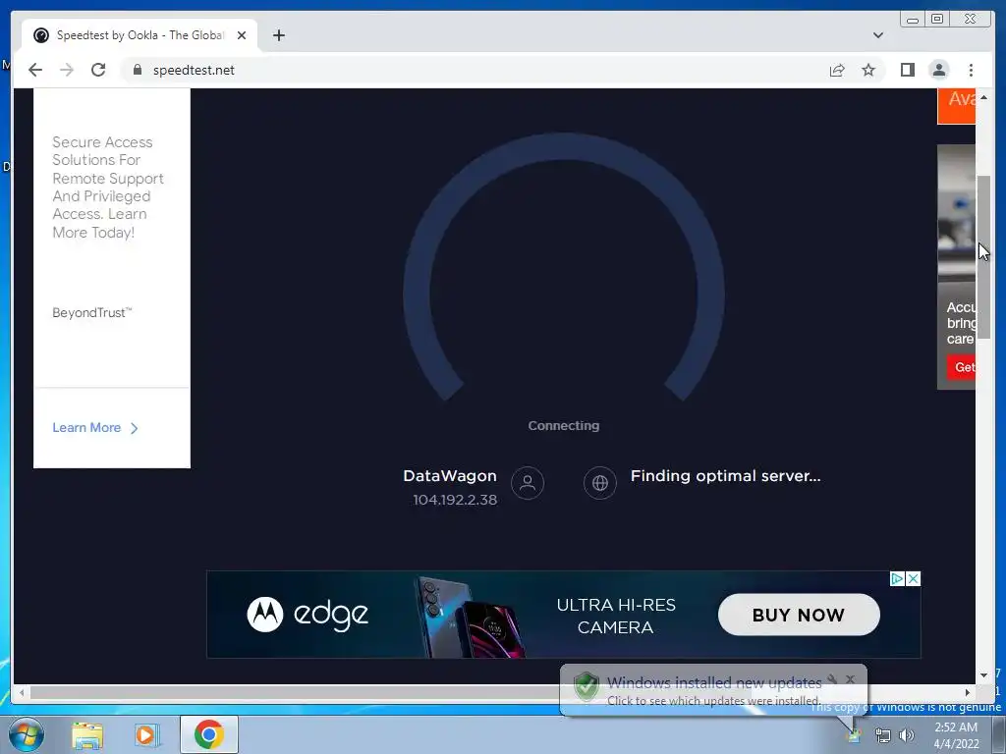Expand the tab search chevron
This screenshot has height=754, width=1006.
tap(878, 35)
